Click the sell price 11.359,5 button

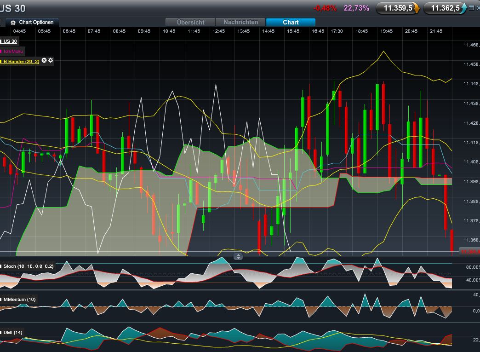(399, 8)
